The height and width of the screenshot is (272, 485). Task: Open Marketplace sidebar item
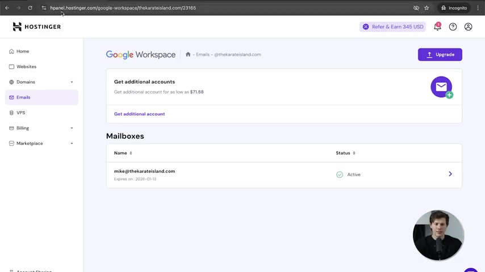tap(30, 143)
